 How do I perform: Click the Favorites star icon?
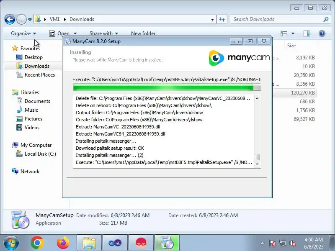[15, 48]
